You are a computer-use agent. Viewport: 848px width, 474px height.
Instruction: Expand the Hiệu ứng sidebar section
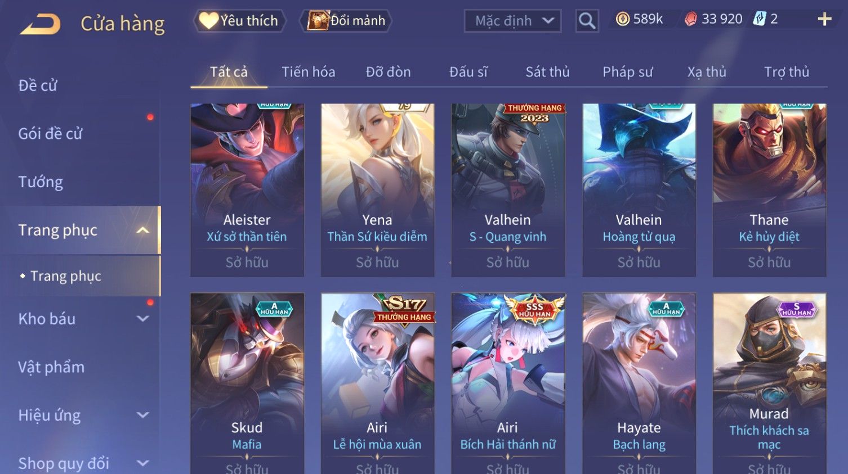pyautogui.click(x=143, y=416)
